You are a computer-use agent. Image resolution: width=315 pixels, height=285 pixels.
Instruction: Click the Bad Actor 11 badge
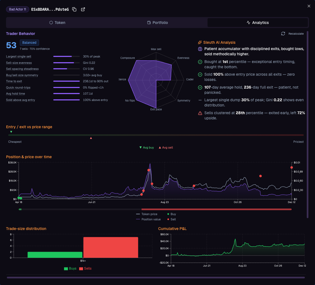pos(18,9)
